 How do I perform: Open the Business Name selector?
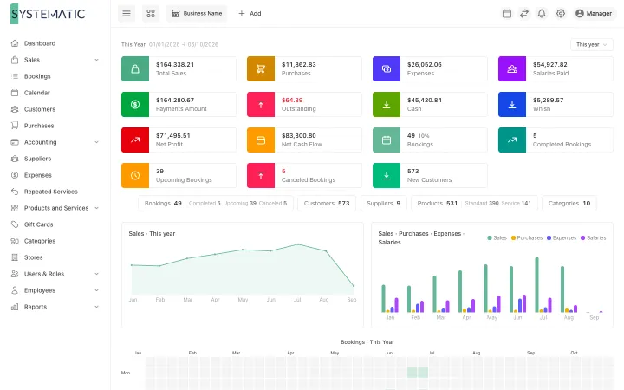197,14
